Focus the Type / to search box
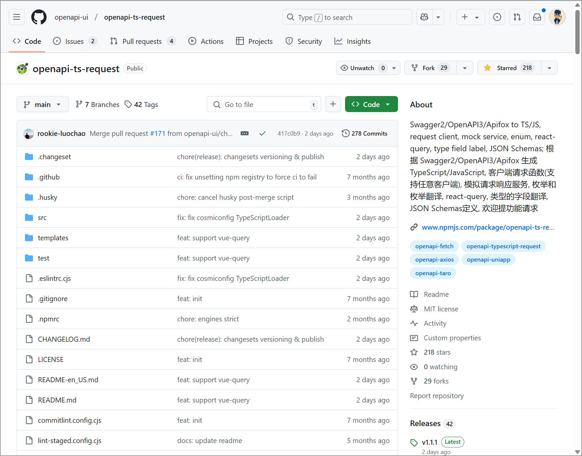This screenshot has height=456, width=582. pos(347,17)
